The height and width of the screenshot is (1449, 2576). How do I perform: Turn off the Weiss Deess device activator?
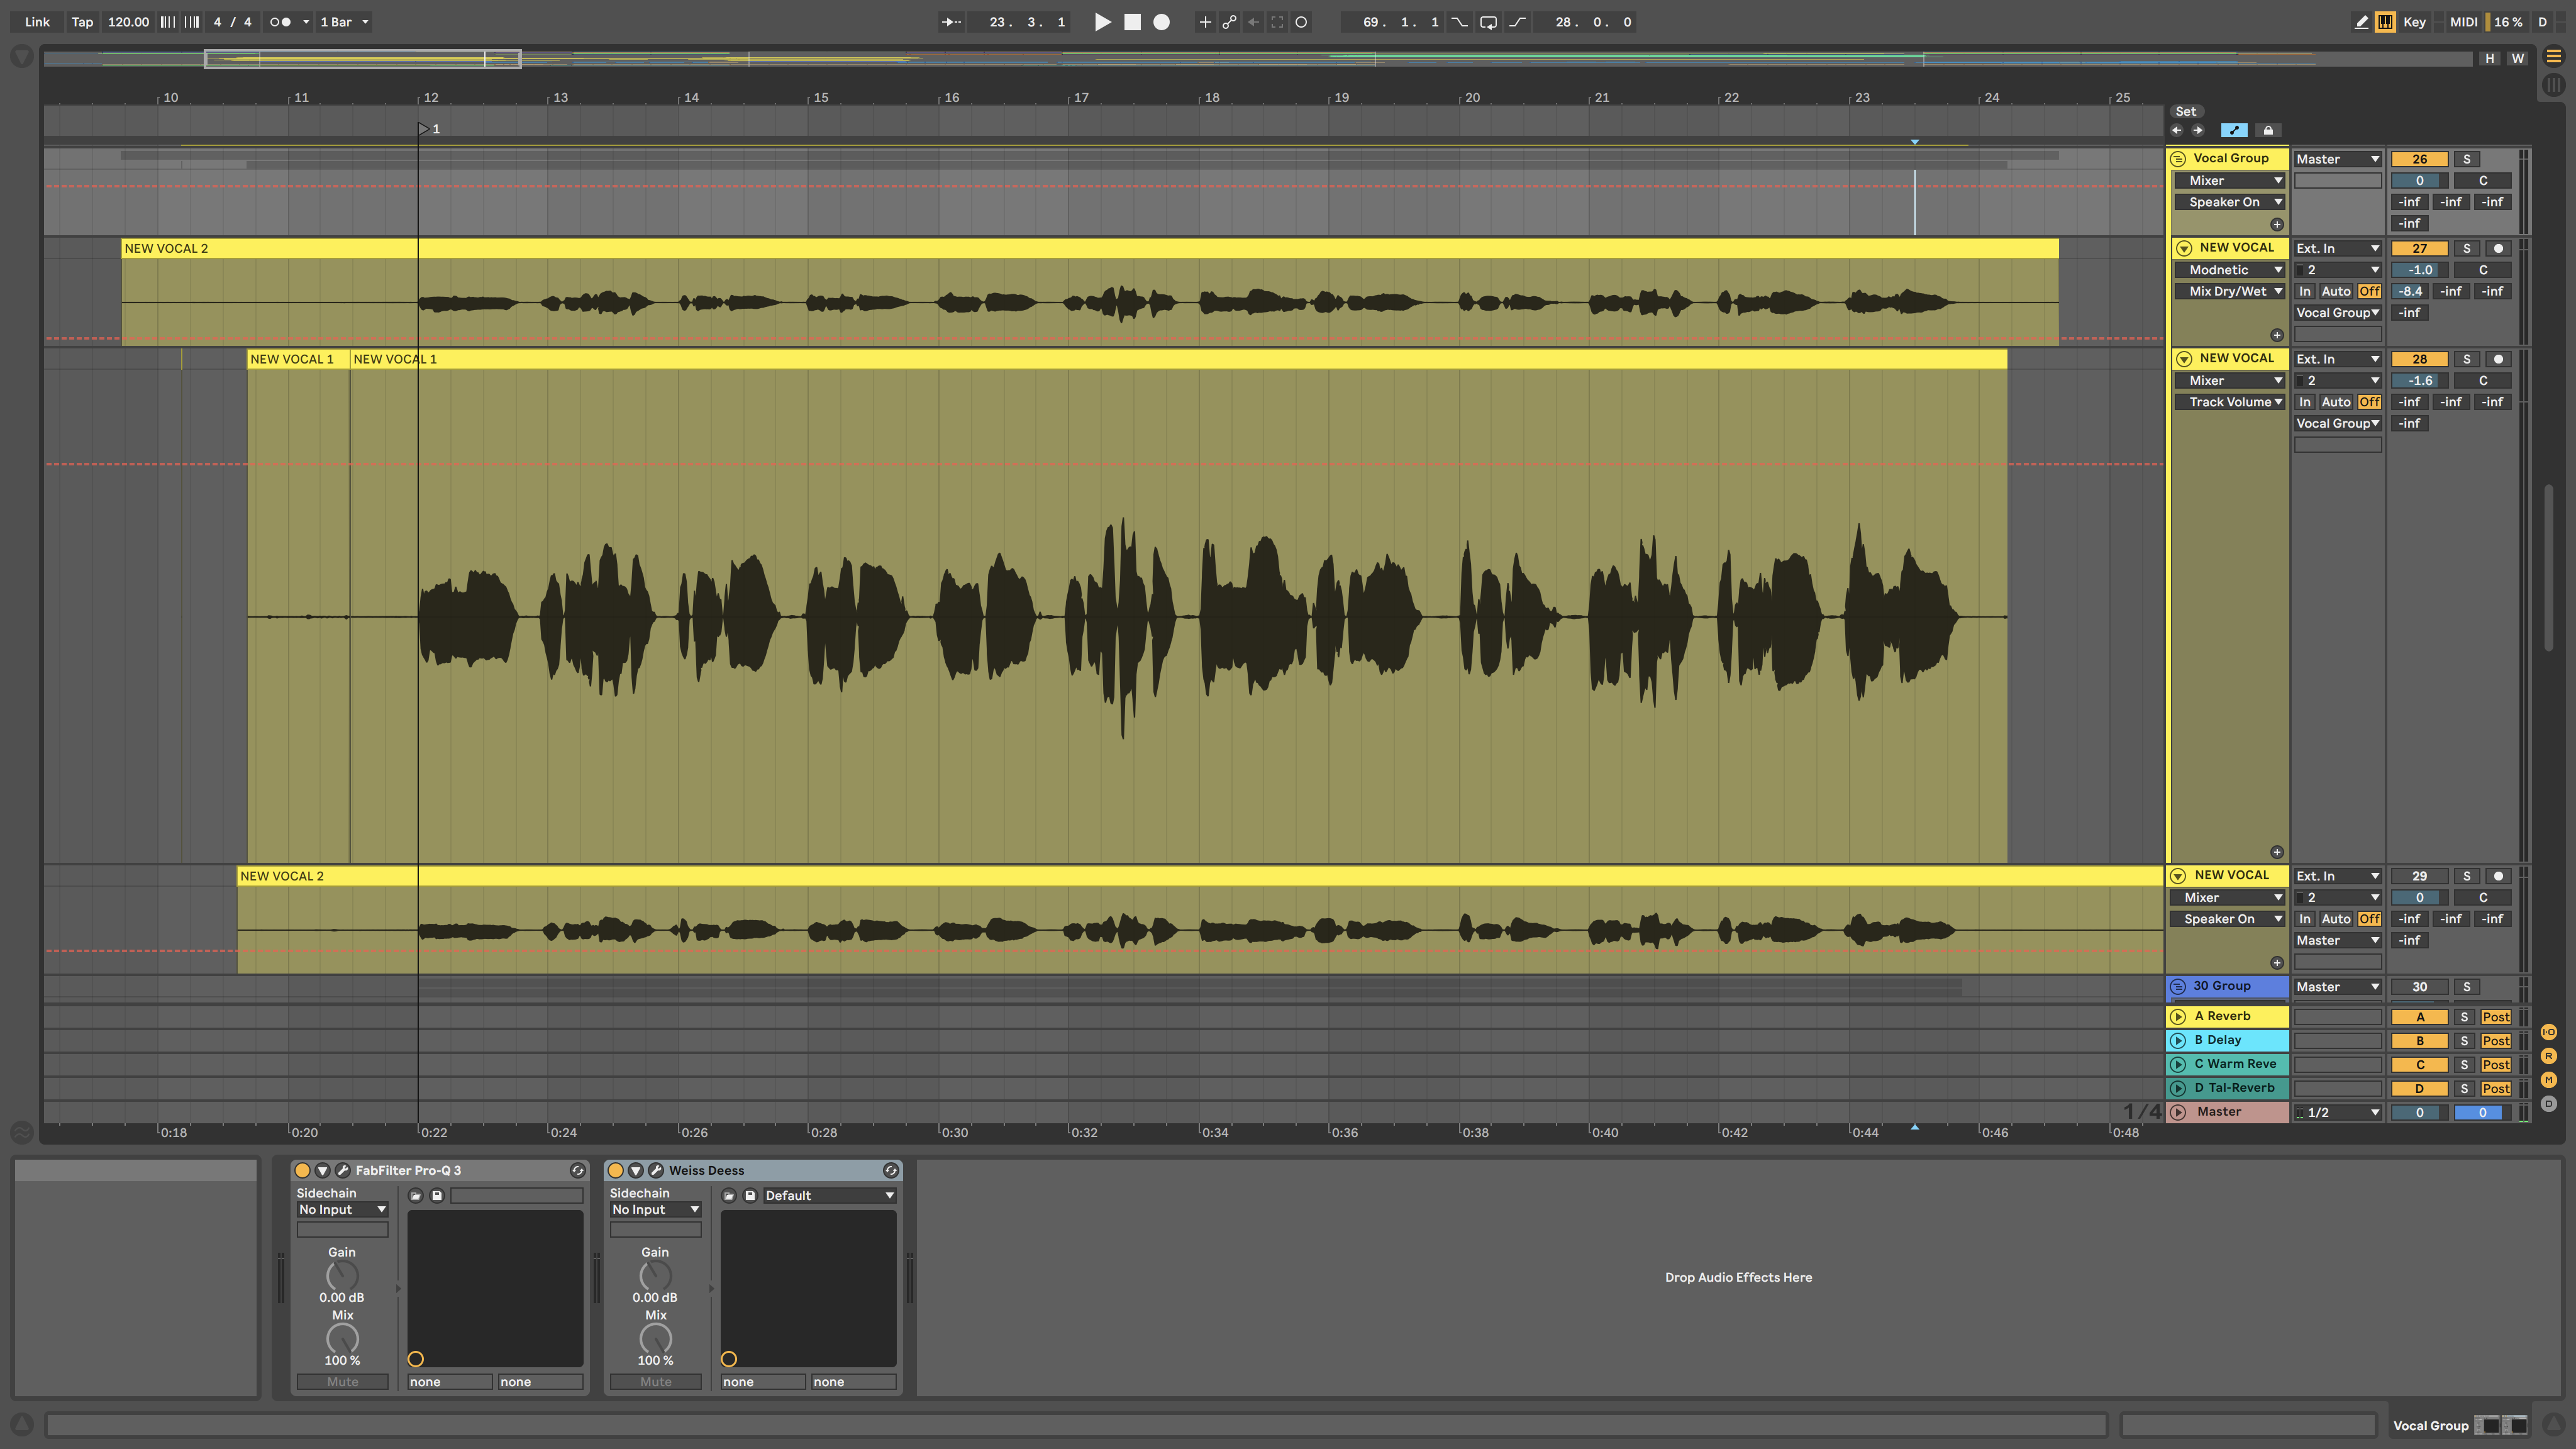[x=615, y=1170]
